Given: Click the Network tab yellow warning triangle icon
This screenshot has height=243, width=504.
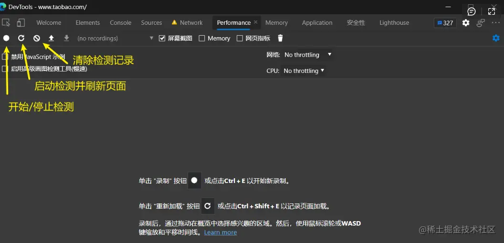Looking at the screenshot, I should 174,22.
